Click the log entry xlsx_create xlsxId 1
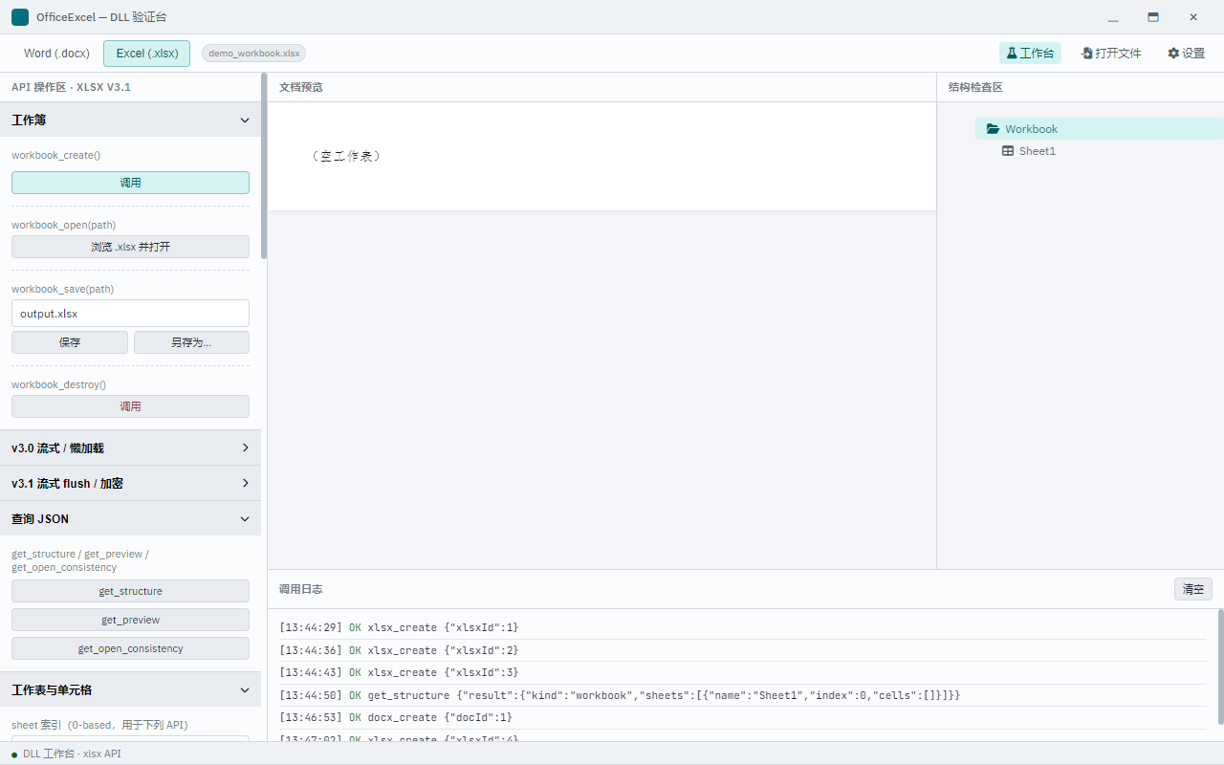This screenshot has height=765, width=1224. [x=742, y=627]
